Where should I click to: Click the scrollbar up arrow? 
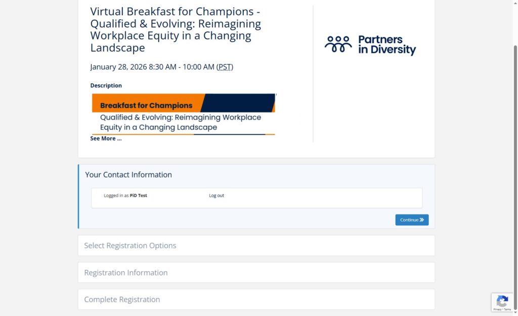[515, 4]
